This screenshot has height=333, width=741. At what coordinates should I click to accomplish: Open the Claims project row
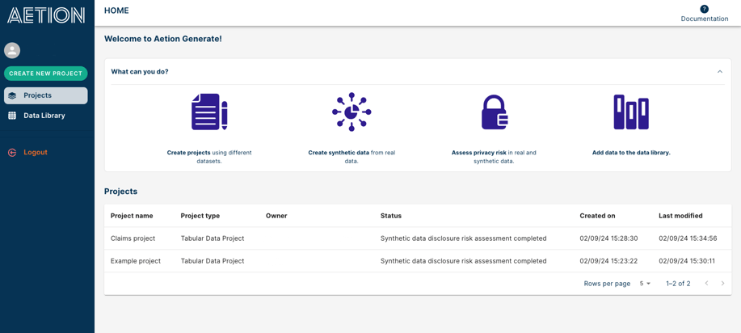click(133, 238)
